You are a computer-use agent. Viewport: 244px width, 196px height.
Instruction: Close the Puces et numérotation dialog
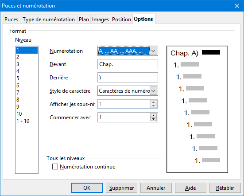pos(237,6)
